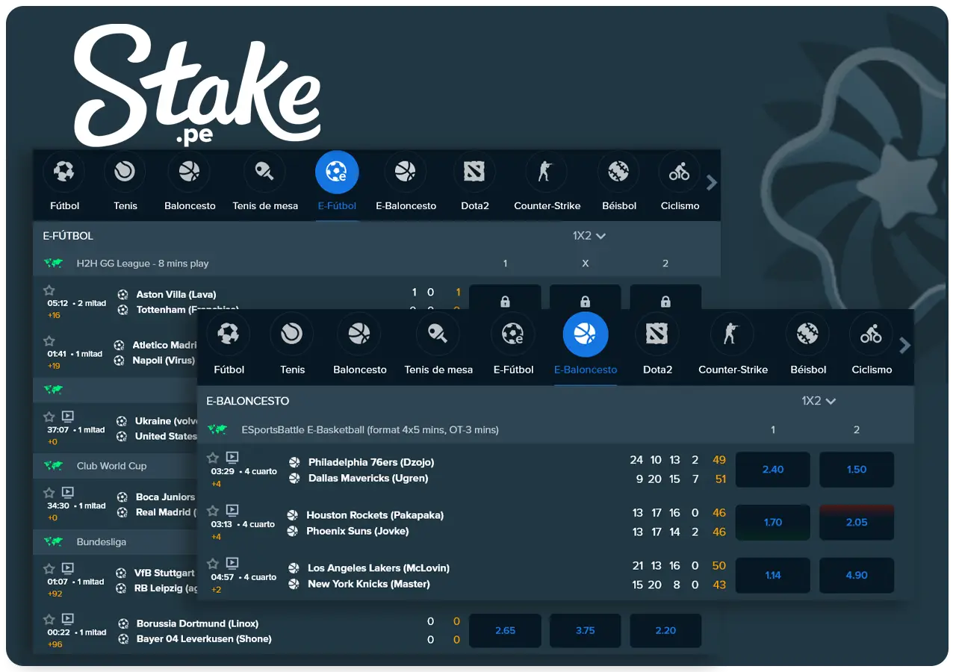Open the 1X2 market dropdown for E-FÚTBOL
This screenshot has width=956, height=672.
589,236
